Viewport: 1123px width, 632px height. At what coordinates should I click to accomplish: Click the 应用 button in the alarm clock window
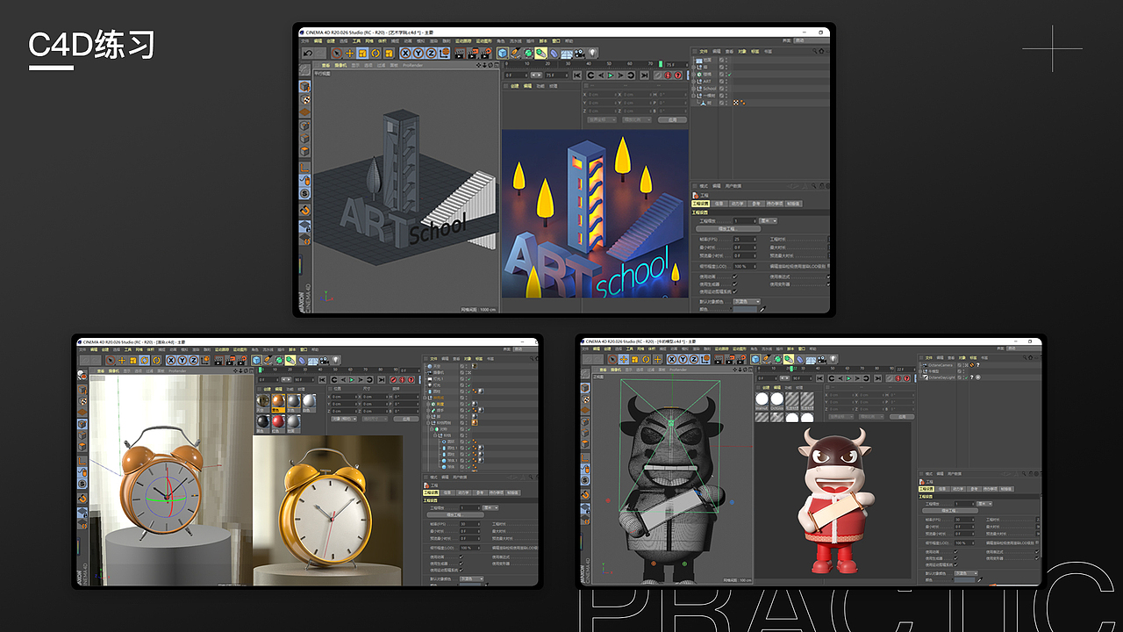405,419
